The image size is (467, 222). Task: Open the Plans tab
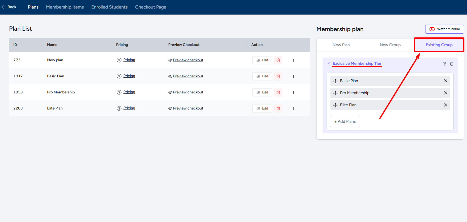pos(33,7)
